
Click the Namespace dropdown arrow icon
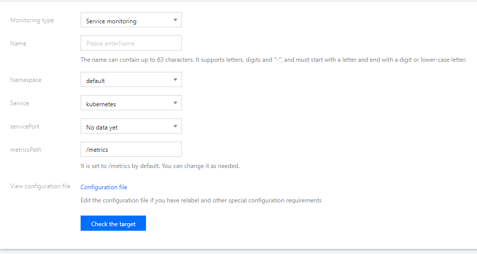pos(175,79)
